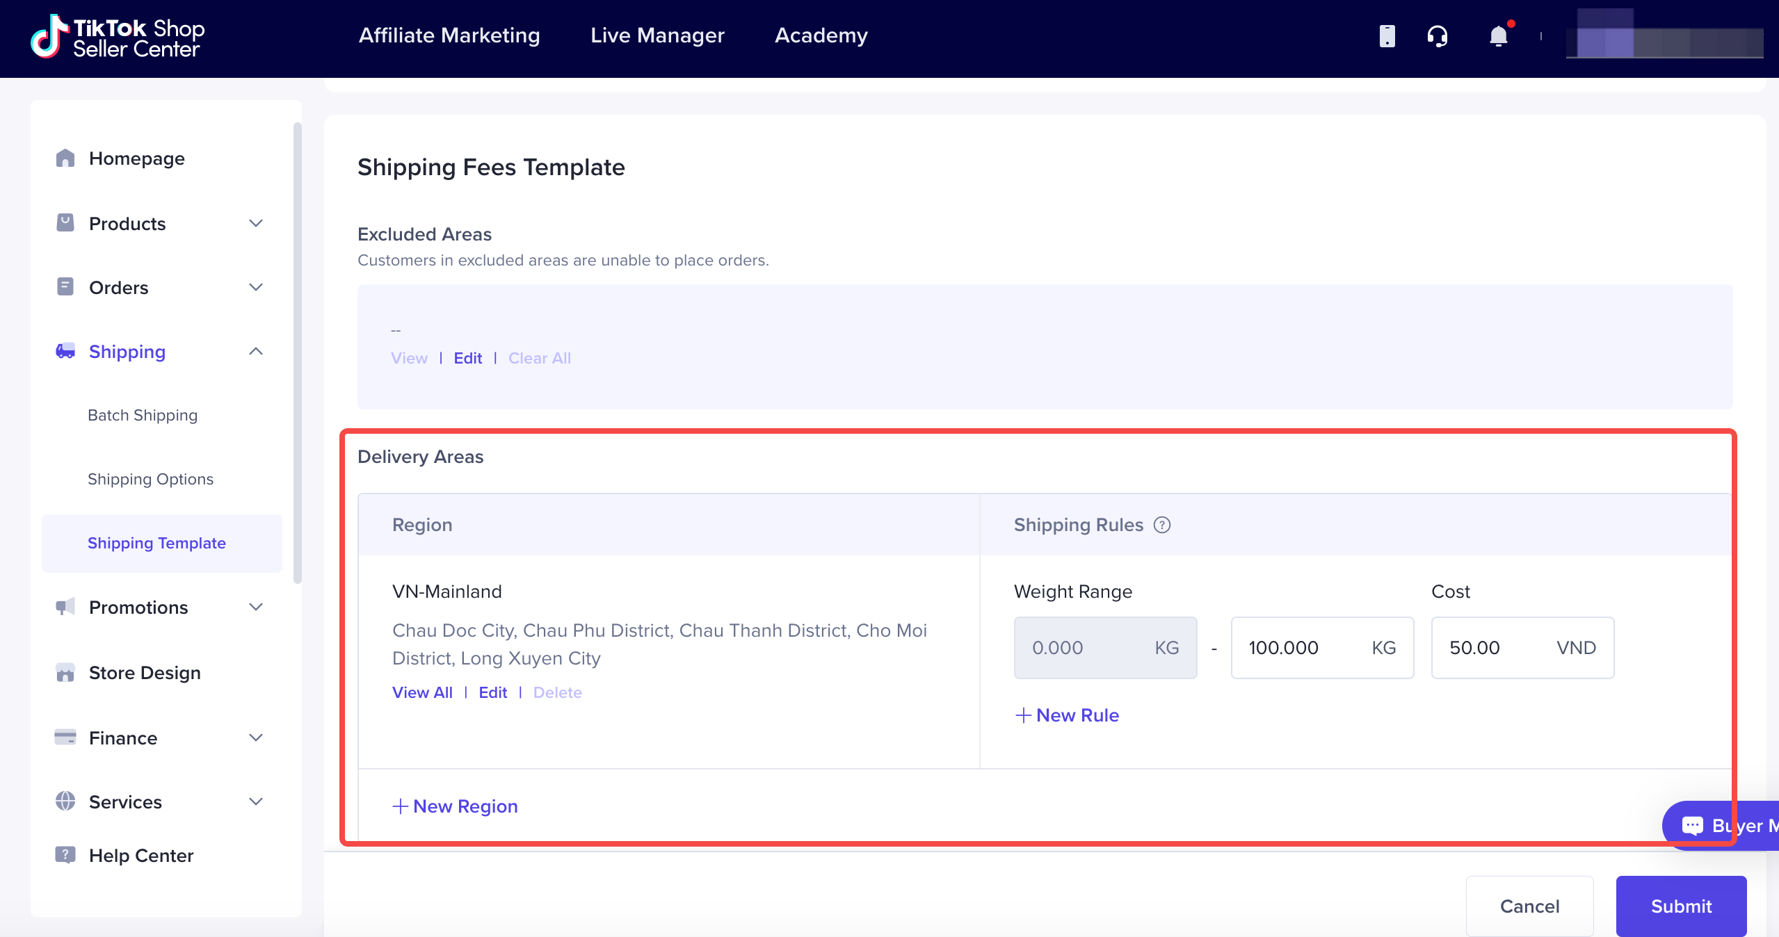This screenshot has width=1779, height=937.
Task: Click the Submit button
Action: [x=1681, y=906]
